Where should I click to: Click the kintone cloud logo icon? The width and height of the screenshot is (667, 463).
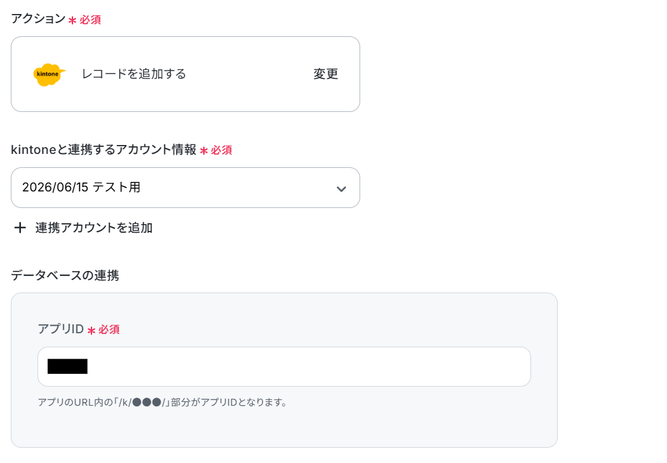50,74
